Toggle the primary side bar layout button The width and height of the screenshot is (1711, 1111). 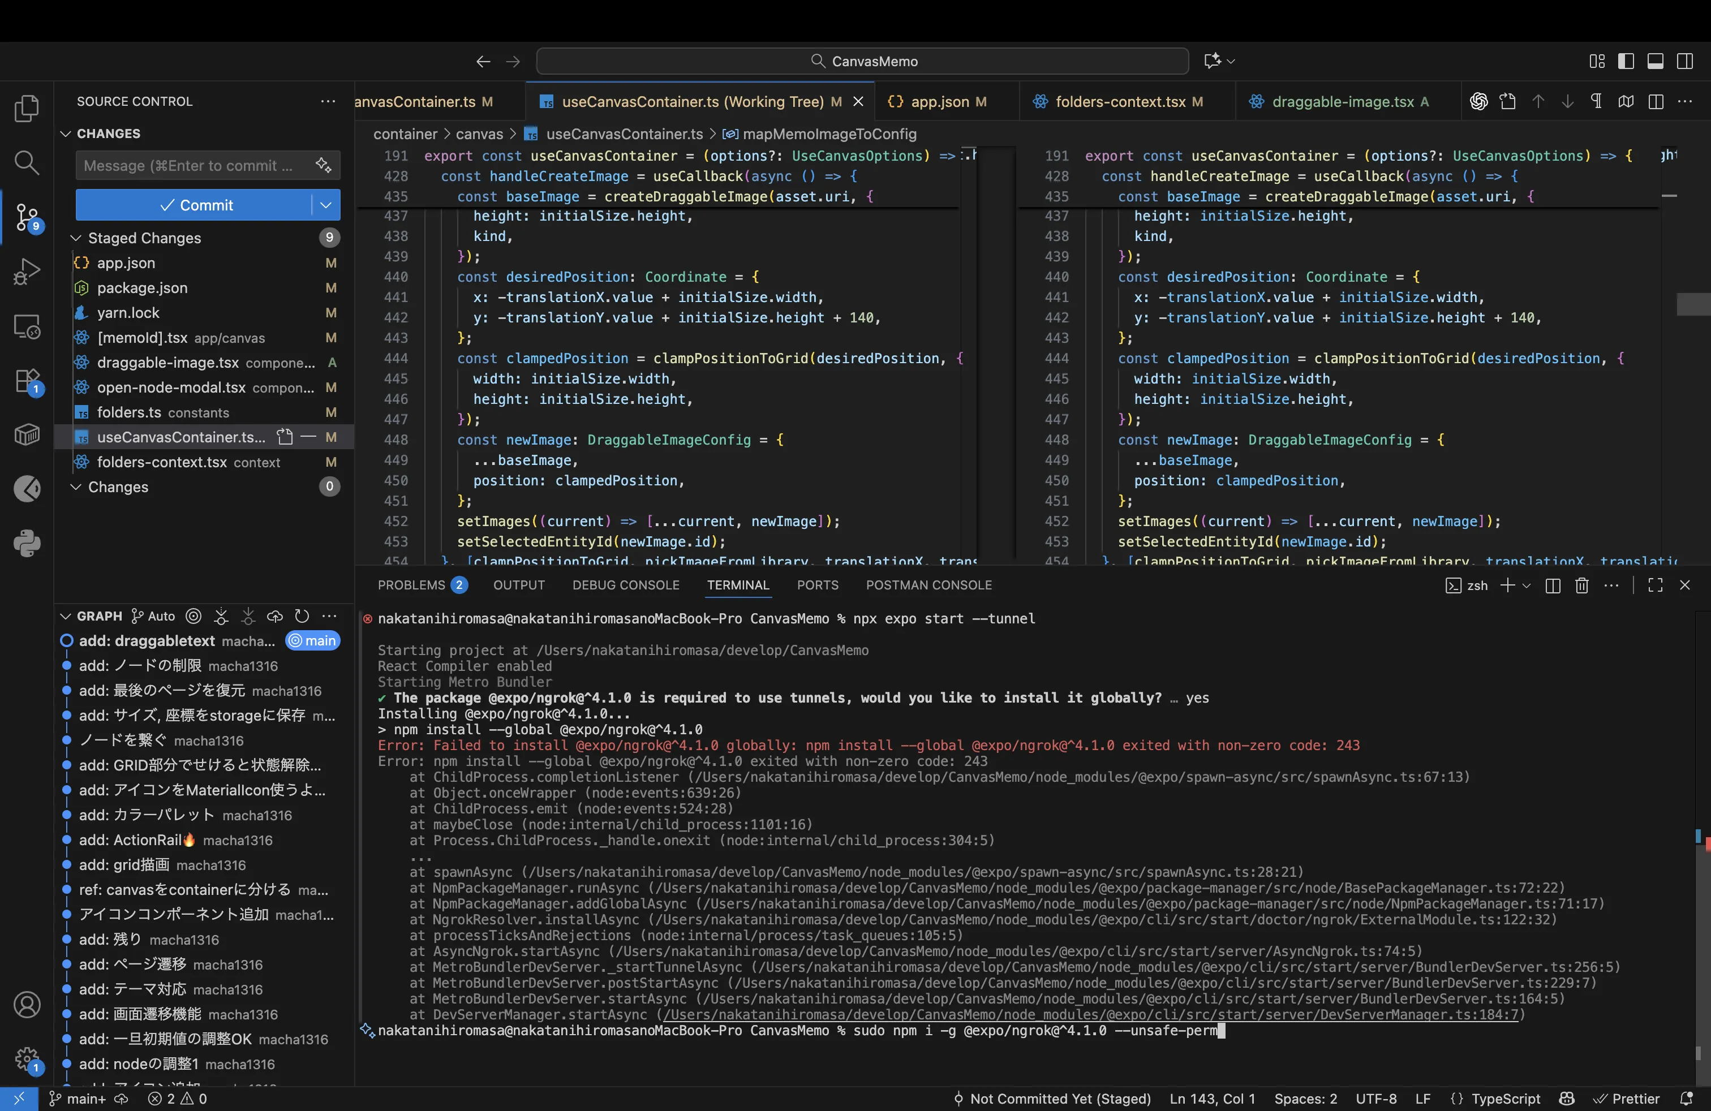point(1626,61)
